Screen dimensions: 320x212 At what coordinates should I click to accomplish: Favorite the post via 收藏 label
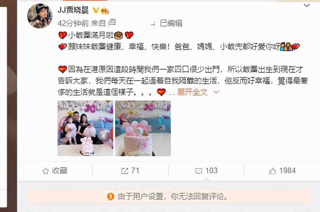click(60, 171)
